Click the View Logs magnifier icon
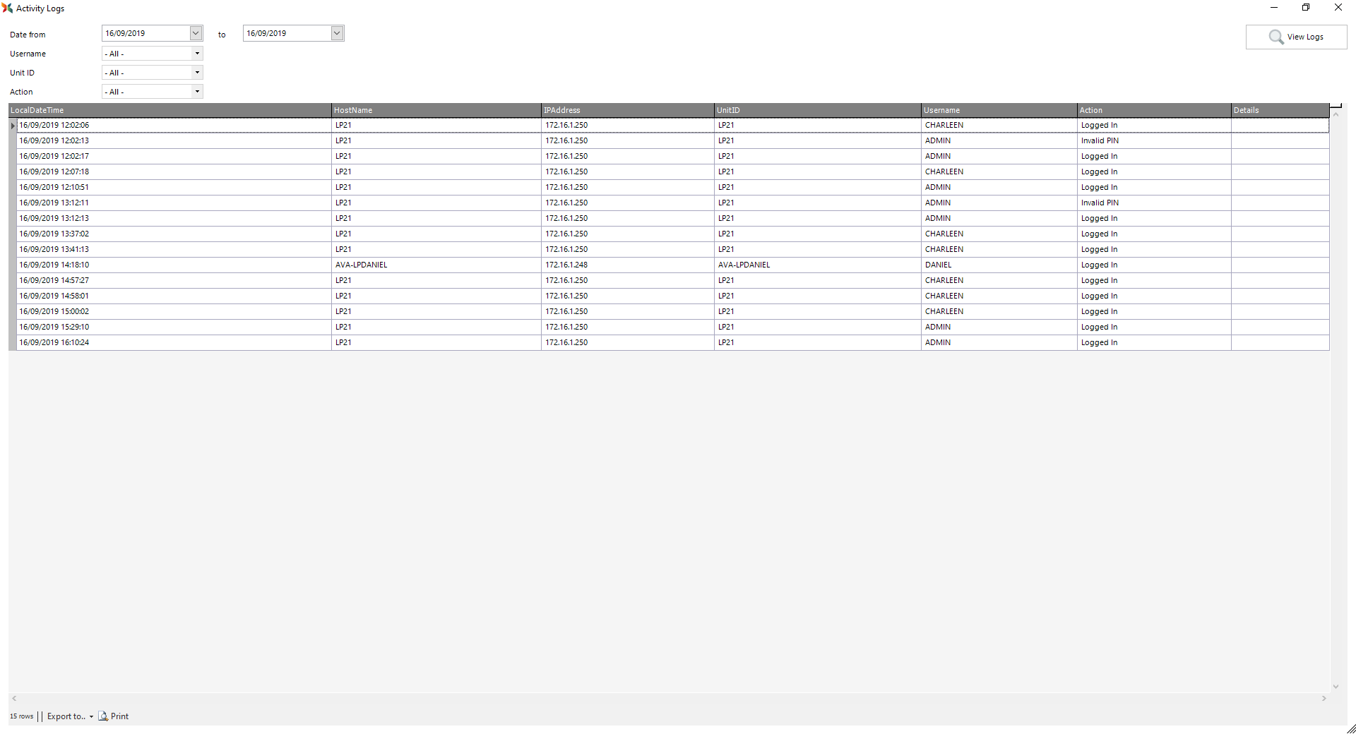Screen dimensions: 1356x734 tap(1275, 37)
